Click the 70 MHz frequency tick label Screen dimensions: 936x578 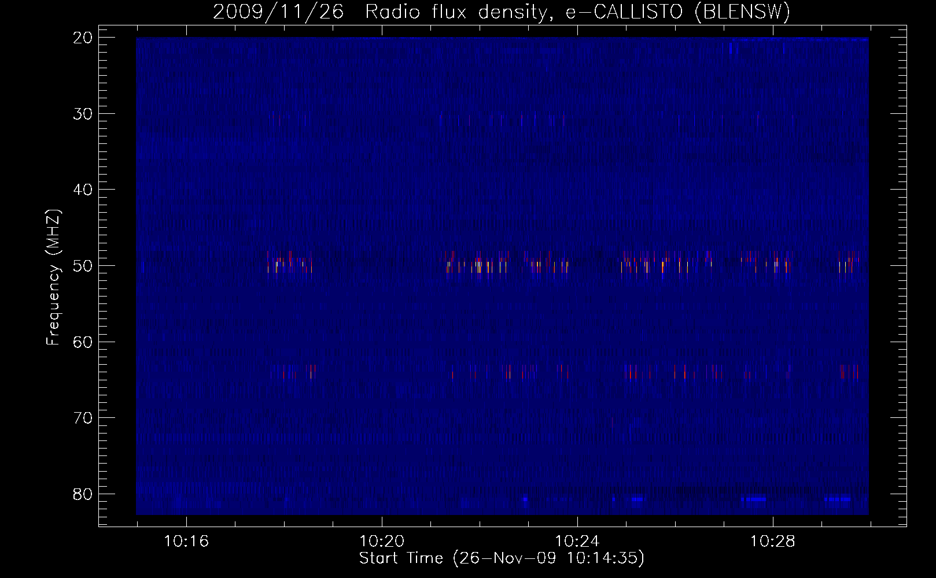pyautogui.click(x=83, y=418)
